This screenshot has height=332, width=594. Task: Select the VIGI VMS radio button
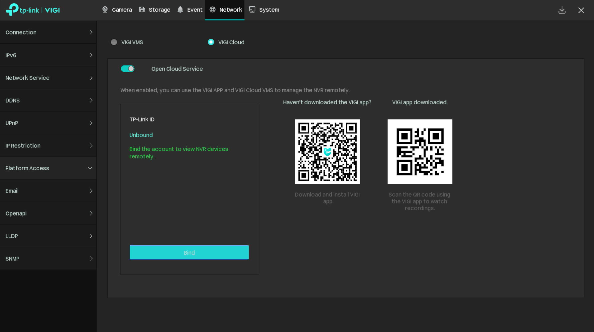(x=114, y=42)
